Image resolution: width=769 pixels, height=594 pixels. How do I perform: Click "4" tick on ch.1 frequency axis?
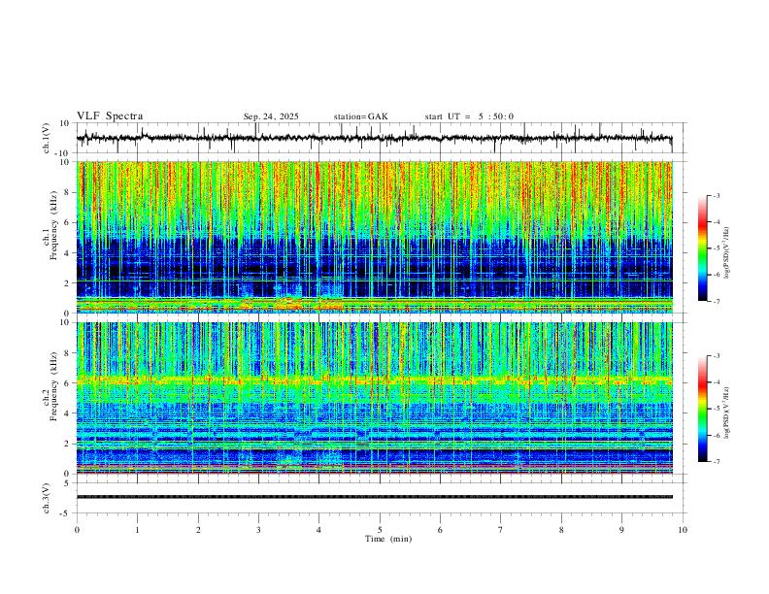[x=67, y=253]
